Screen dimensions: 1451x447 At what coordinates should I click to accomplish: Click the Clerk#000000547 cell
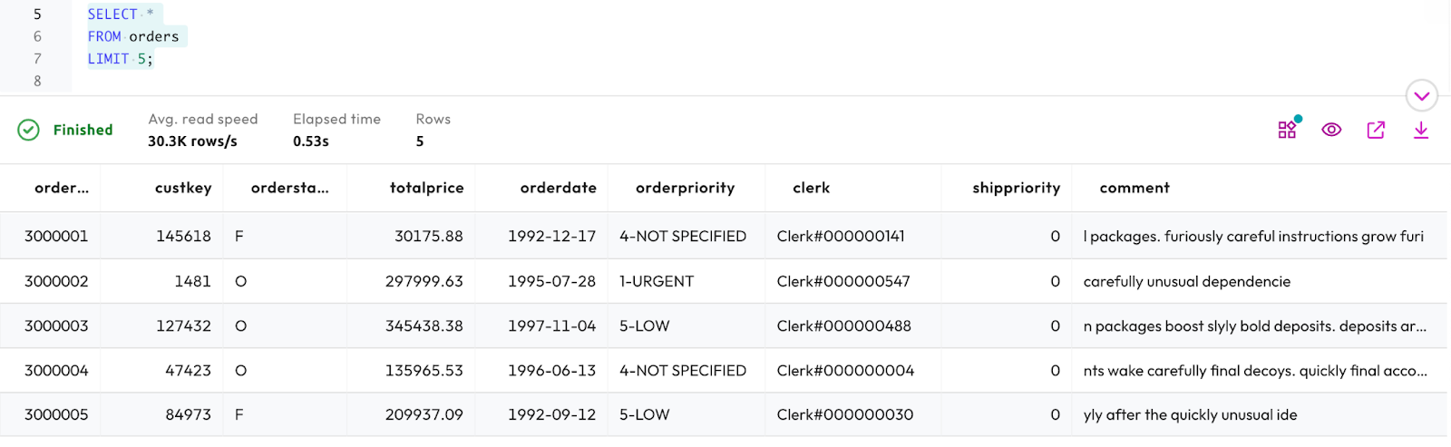coord(843,281)
